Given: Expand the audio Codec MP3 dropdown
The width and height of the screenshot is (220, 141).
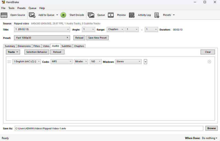Looking at the screenshot, I should point(61,62).
